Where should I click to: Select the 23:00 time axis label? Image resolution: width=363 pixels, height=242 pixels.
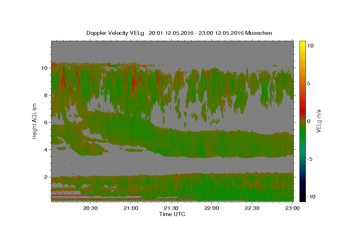tap(292, 208)
